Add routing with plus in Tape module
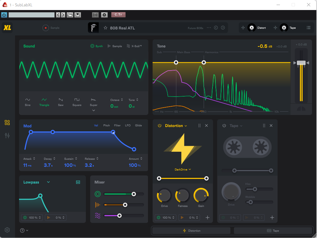 [x=272, y=218]
